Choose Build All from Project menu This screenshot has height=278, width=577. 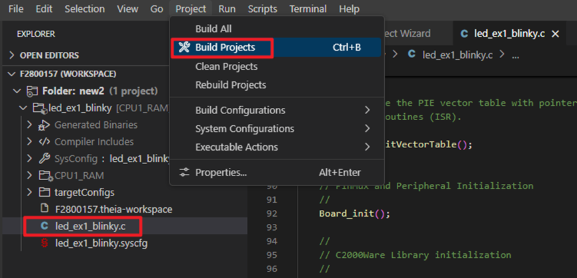pyautogui.click(x=277, y=29)
